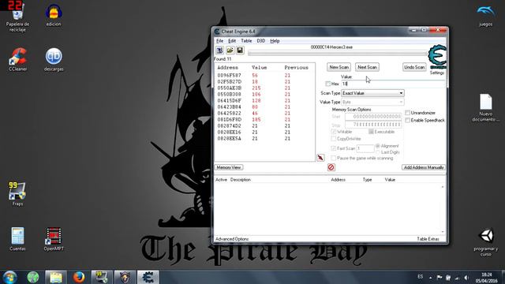The image size is (505, 284).
Task: Launch CCleaner from desktop
Action: [17, 60]
